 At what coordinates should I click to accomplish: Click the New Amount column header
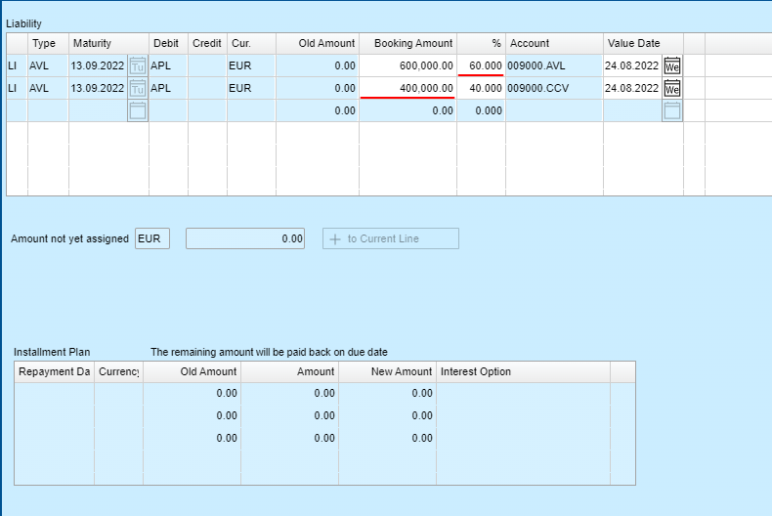[x=388, y=371]
